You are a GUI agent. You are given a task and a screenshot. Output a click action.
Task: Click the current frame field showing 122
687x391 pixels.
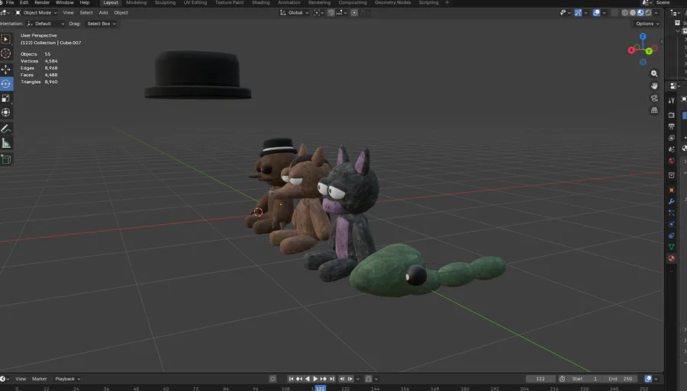540,379
